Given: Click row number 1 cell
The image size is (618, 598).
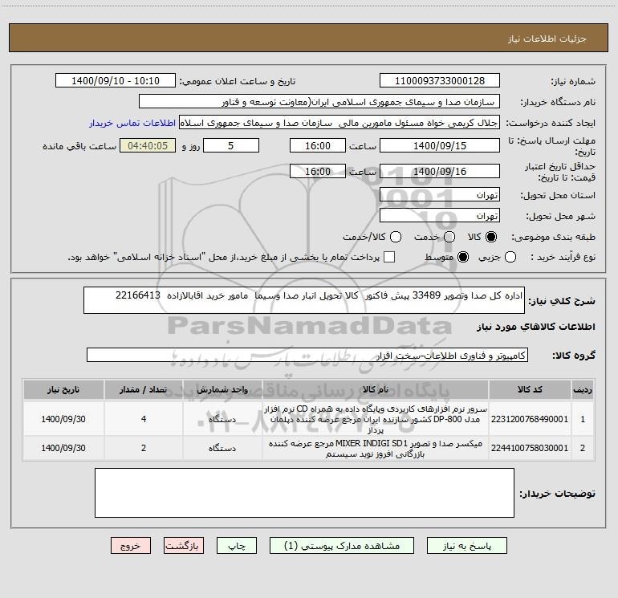Looking at the screenshot, I should pyautogui.click(x=583, y=419).
